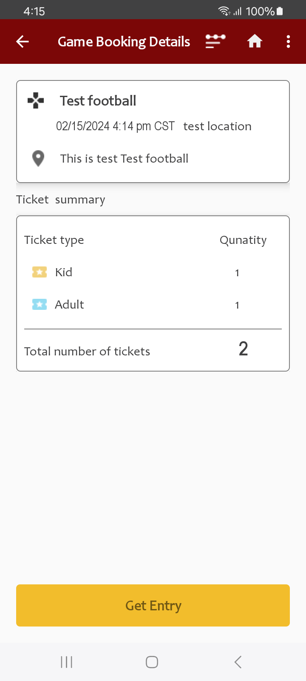Open Android recent apps navigation button
The width and height of the screenshot is (306, 681).
[67, 662]
